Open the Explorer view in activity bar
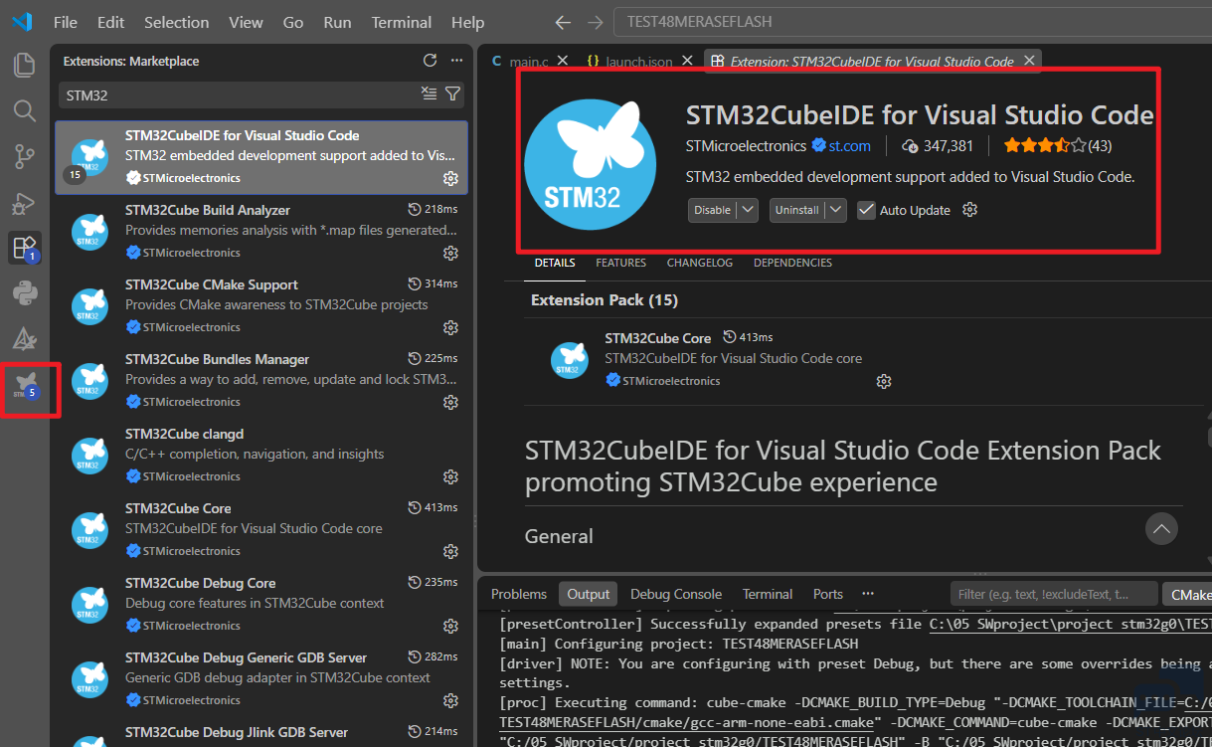Image resolution: width=1212 pixels, height=747 pixels. click(24, 66)
